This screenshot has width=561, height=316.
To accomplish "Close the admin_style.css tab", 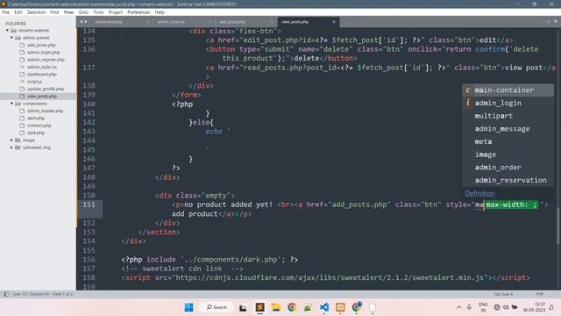I will [x=209, y=22].
